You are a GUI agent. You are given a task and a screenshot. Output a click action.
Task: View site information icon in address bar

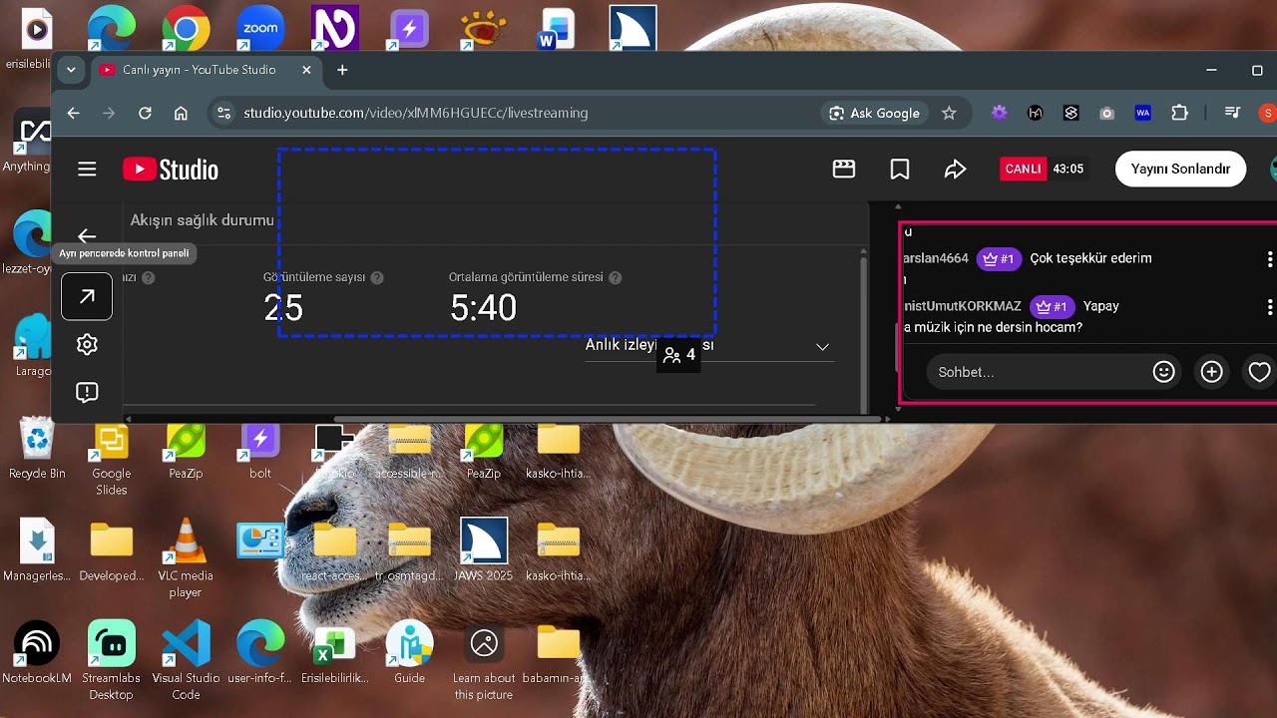click(x=223, y=113)
